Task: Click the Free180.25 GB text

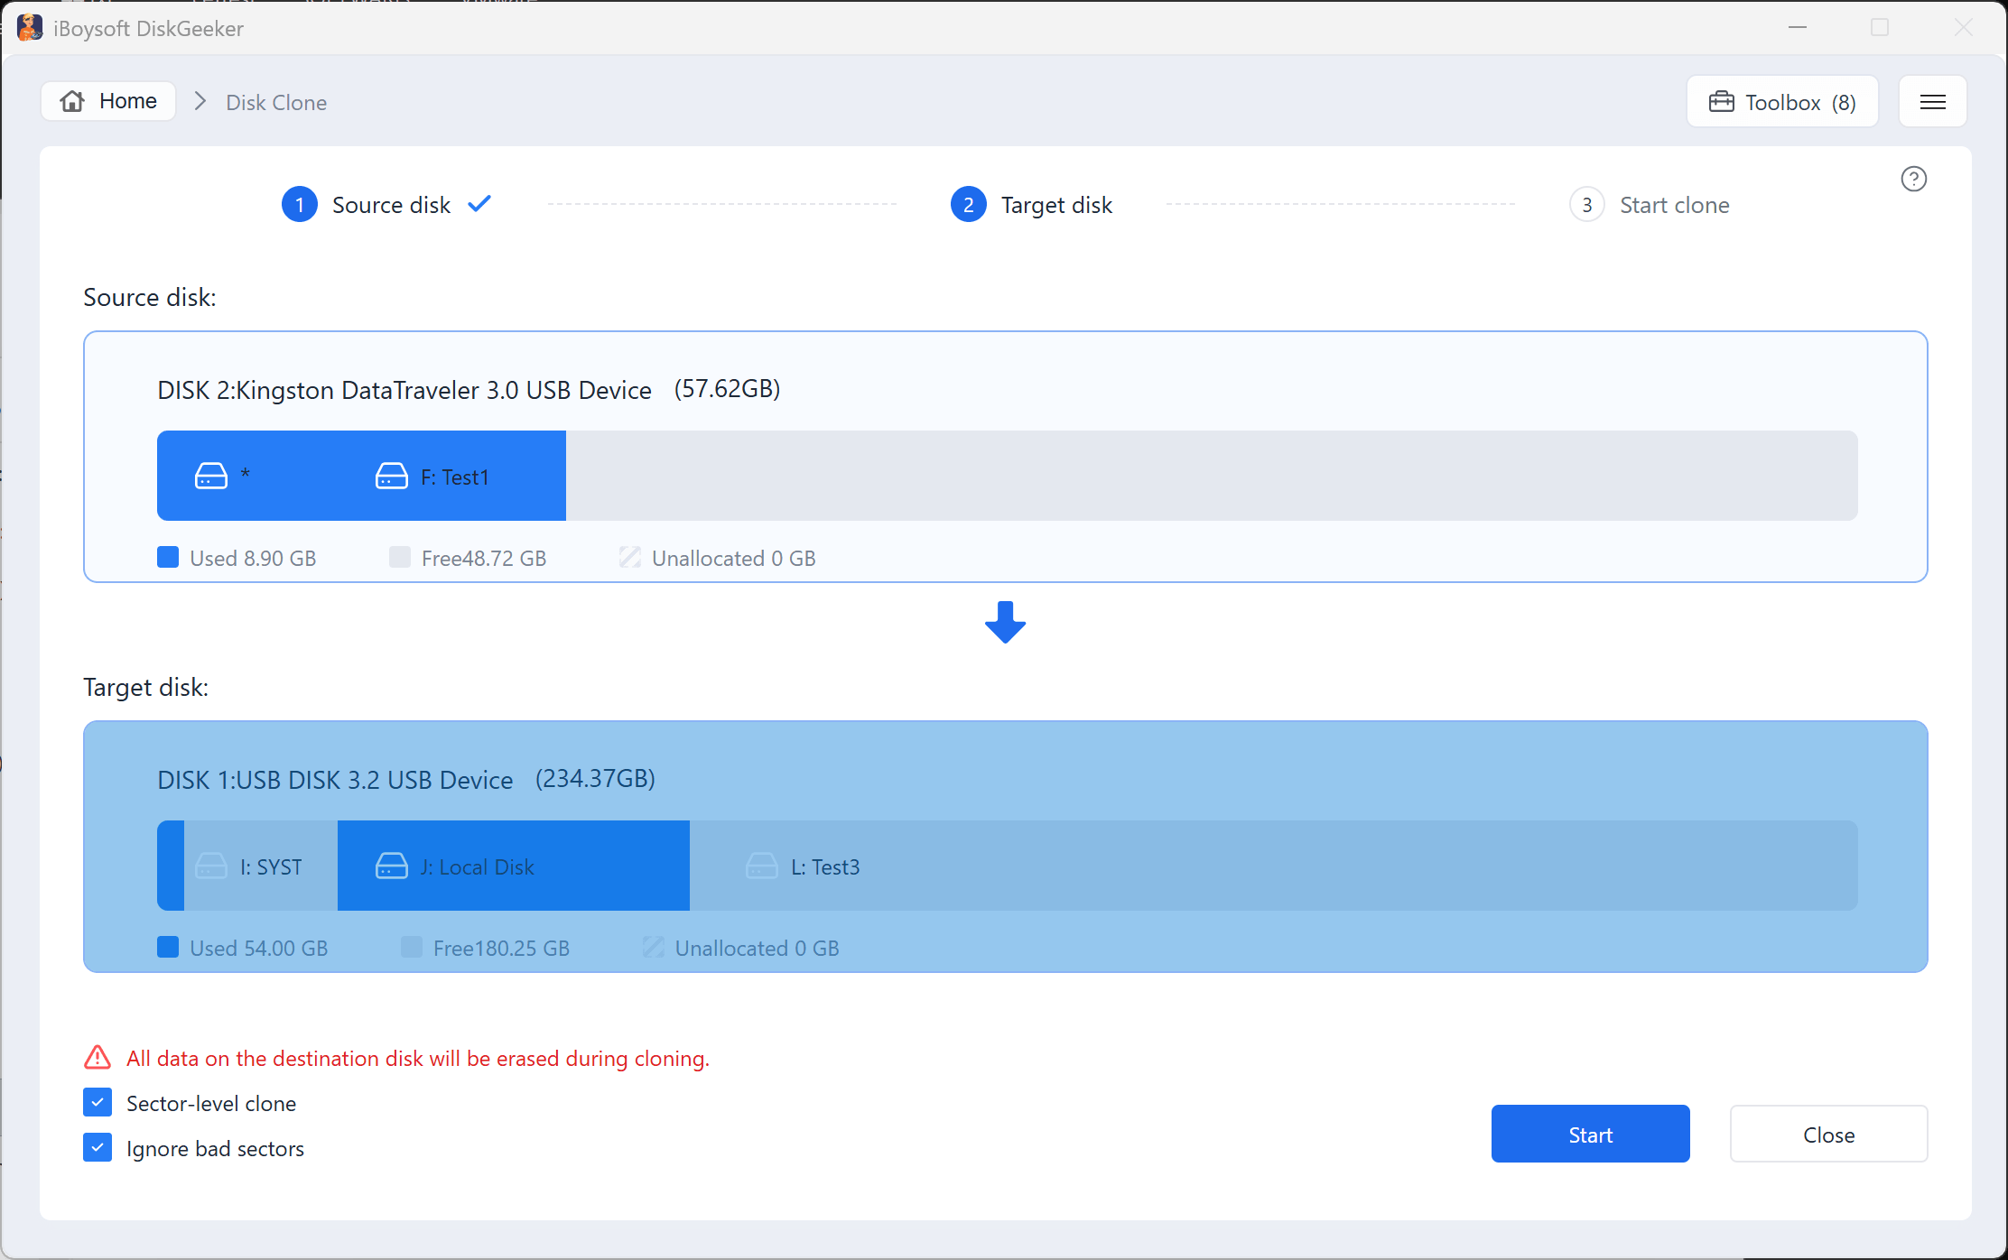Action: [x=502, y=949]
